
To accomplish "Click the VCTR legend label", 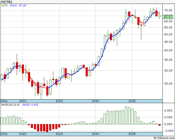I will point(4,6).
